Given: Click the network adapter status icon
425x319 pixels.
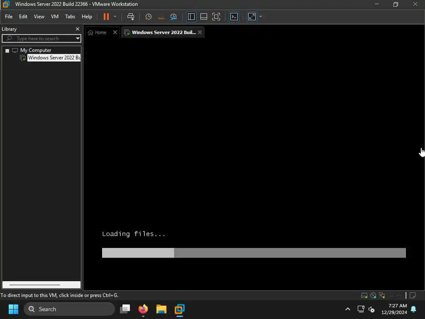Looking at the screenshot, I should [x=382, y=295].
